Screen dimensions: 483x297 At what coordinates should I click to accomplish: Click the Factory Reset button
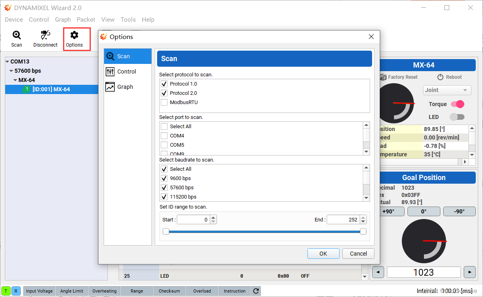(399, 77)
